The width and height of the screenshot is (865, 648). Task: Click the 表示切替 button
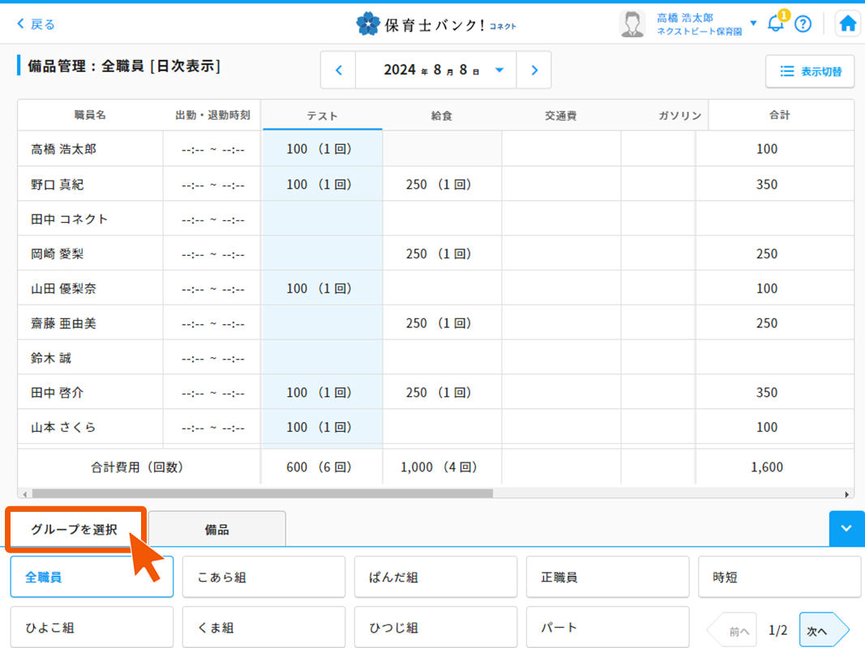coord(811,71)
